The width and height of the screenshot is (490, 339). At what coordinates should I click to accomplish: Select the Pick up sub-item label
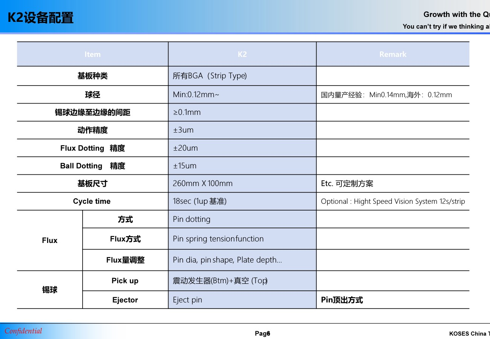click(125, 281)
